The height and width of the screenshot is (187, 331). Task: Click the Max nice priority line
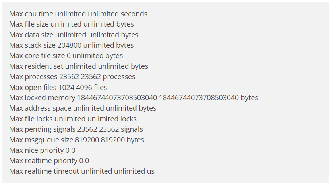click(x=42, y=150)
